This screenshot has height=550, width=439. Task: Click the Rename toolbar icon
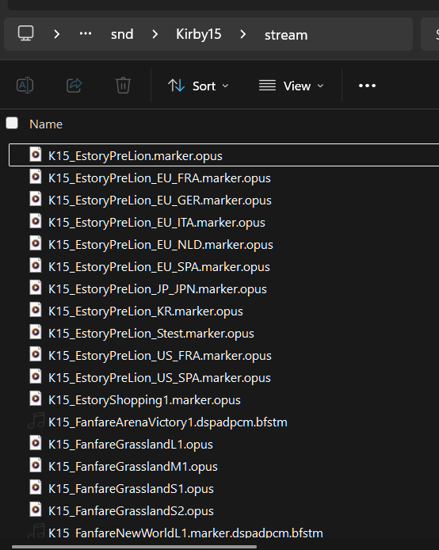point(25,86)
